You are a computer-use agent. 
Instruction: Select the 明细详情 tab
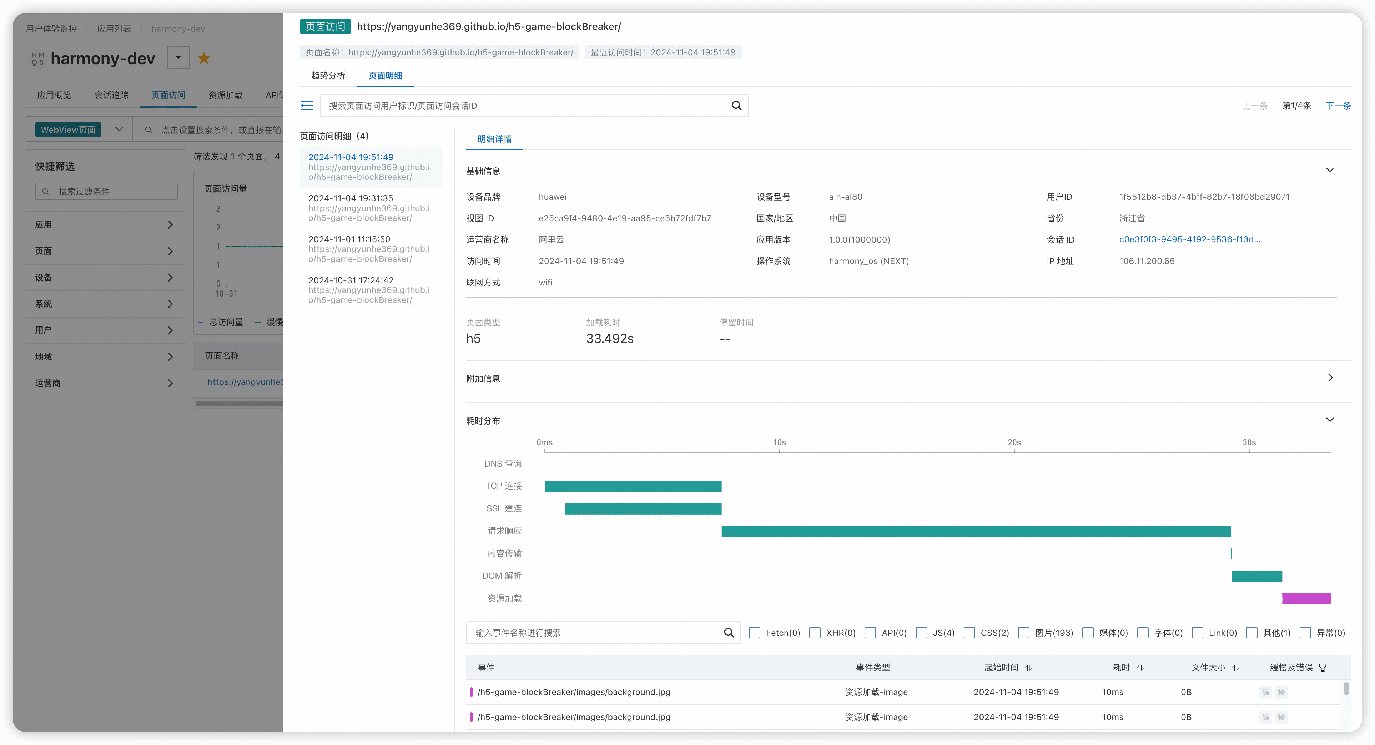point(494,139)
